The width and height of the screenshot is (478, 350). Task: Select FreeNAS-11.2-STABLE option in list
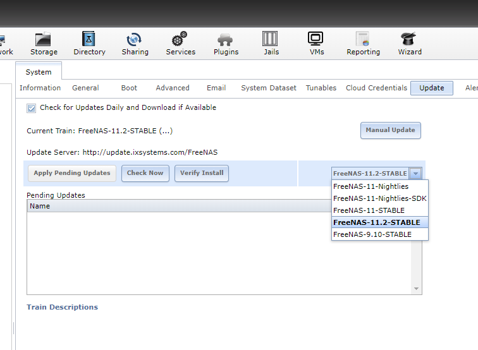(380, 222)
